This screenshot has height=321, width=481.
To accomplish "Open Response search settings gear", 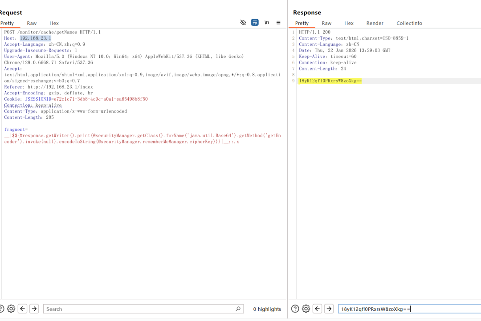I will [x=306, y=309].
